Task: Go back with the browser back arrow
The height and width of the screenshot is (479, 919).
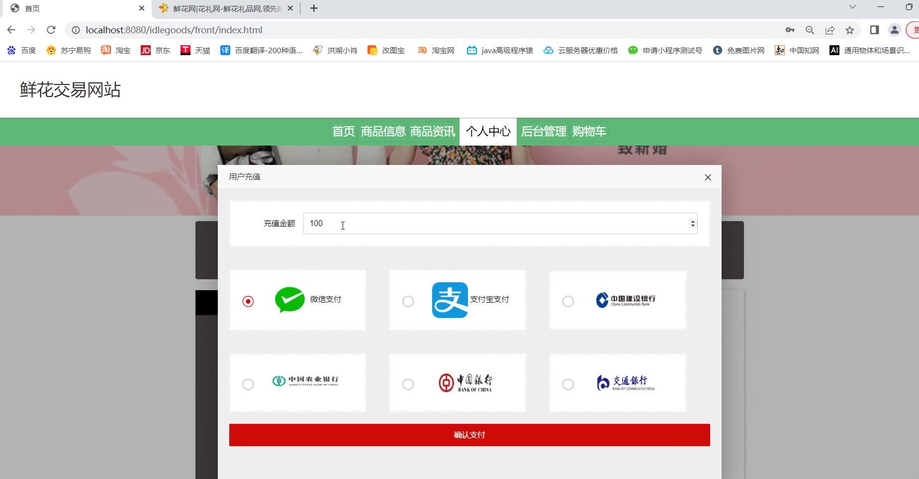Action: pos(11,30)
